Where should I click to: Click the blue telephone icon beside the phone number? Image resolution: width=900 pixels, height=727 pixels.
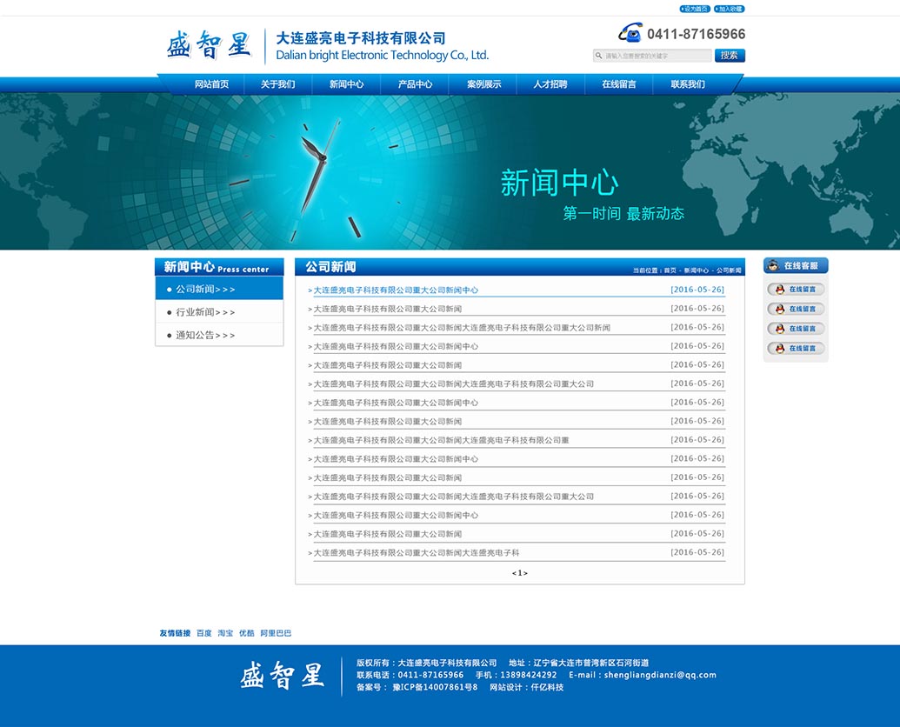pos(630,33)
